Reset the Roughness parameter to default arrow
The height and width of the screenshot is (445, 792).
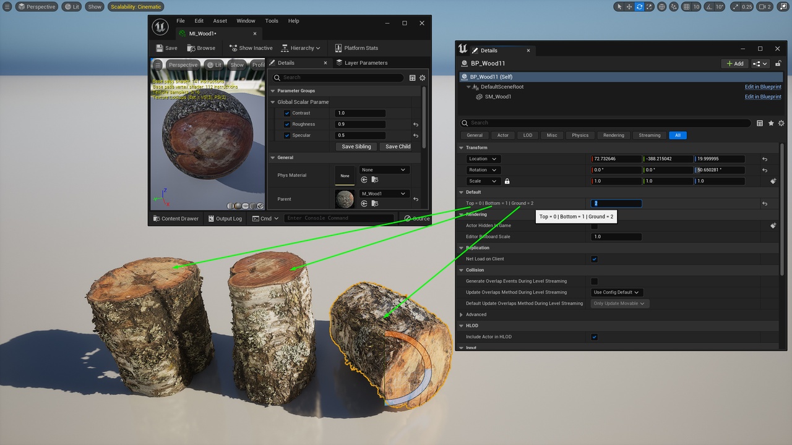click(x=416, y=124)
